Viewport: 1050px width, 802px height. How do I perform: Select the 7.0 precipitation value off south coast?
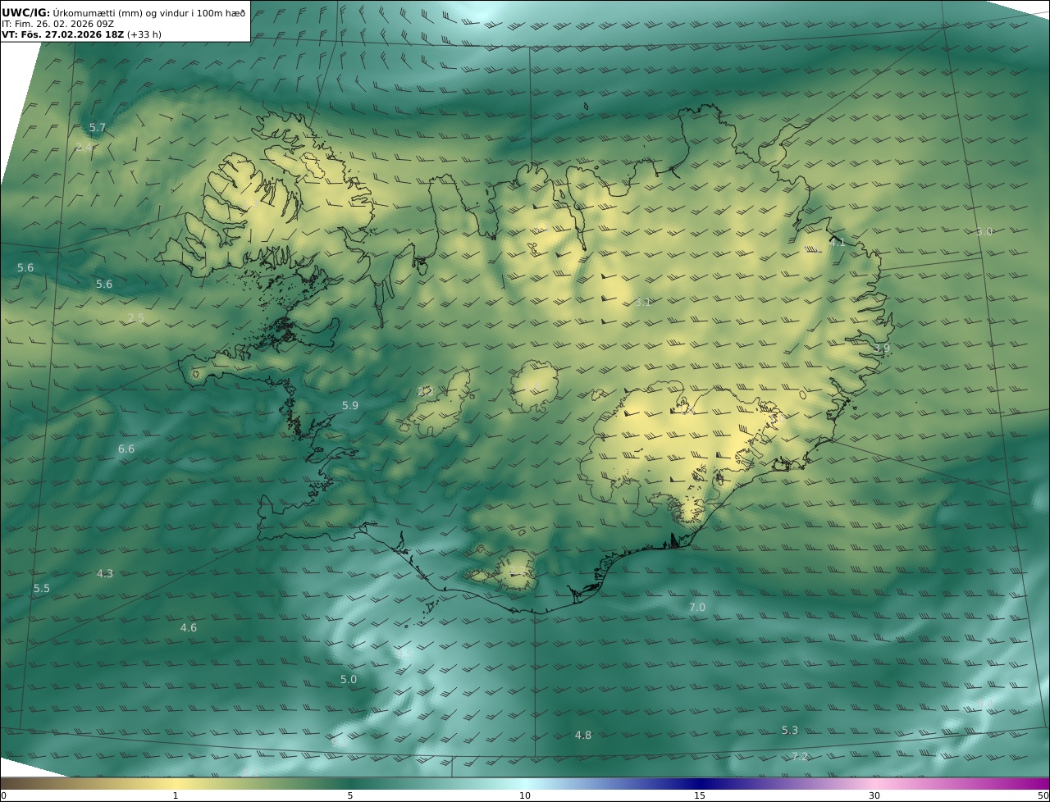[696, 607]
